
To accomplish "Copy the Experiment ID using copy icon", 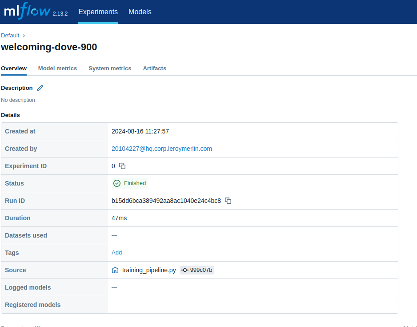I will (122, 166).
